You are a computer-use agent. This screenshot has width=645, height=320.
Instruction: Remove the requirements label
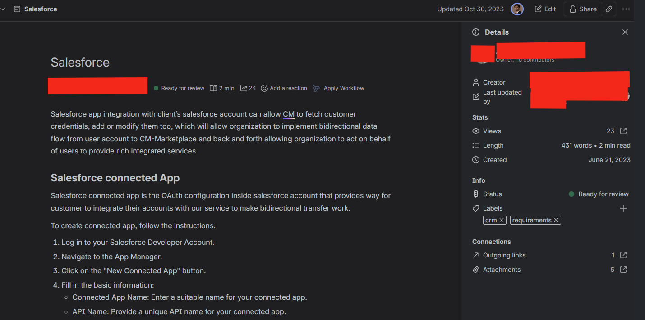coord(556,220)
